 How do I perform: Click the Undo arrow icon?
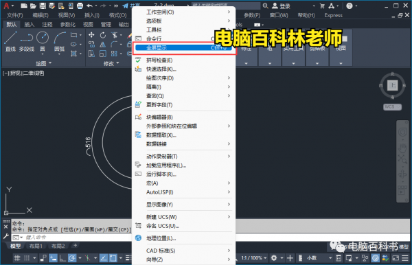pyautogui.click(x=89, y=5)
